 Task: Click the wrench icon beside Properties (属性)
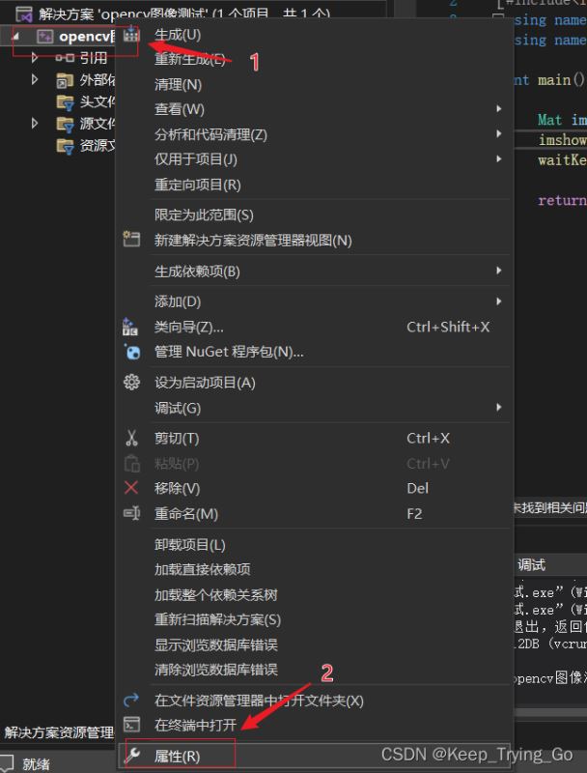pyautogui.click(x=132, y=756)
